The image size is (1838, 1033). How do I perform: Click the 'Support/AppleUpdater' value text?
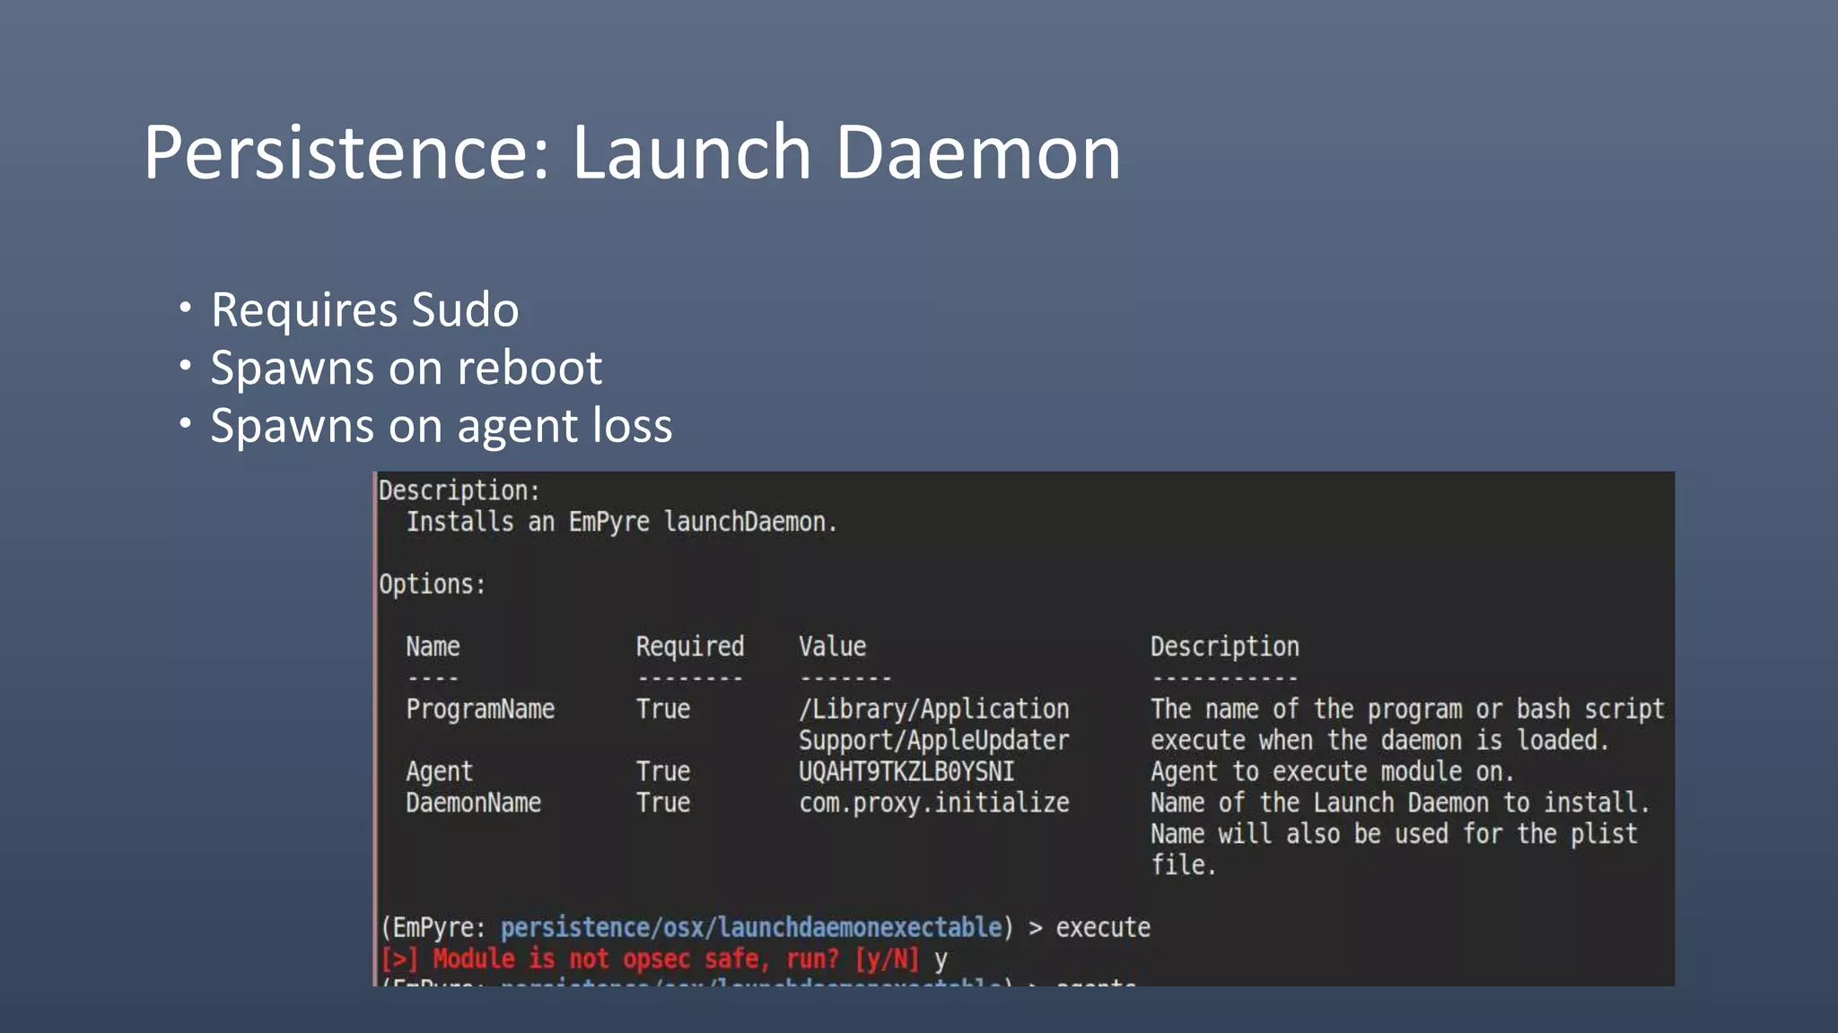[x=934, y=741]
